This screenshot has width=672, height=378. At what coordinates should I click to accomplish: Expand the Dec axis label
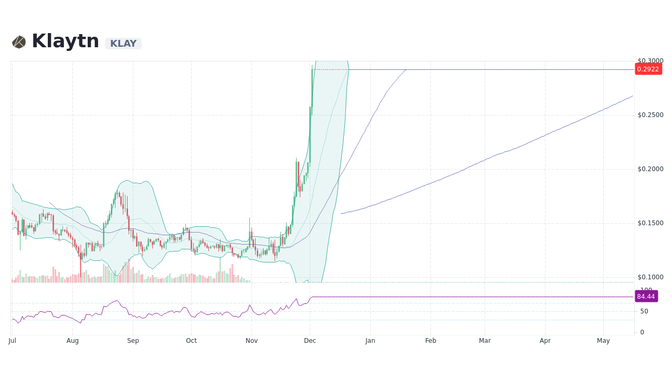tap(310, 340)
